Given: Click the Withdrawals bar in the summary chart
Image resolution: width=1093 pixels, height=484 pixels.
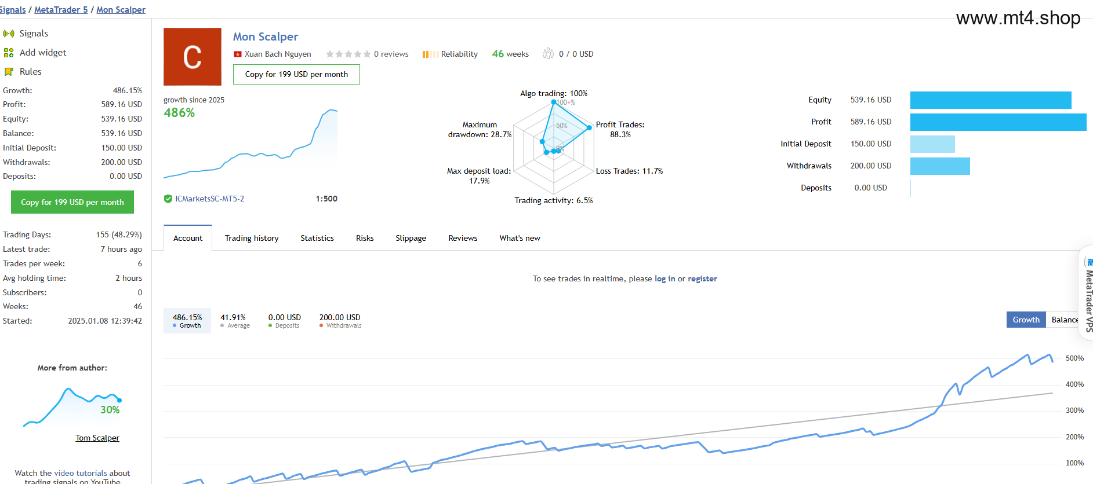Looking at the screenshot, I should 940,166.
